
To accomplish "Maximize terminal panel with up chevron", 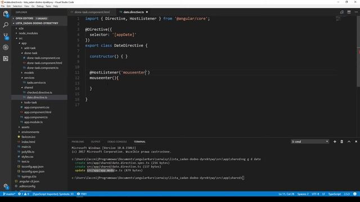I will coord(349,142).
